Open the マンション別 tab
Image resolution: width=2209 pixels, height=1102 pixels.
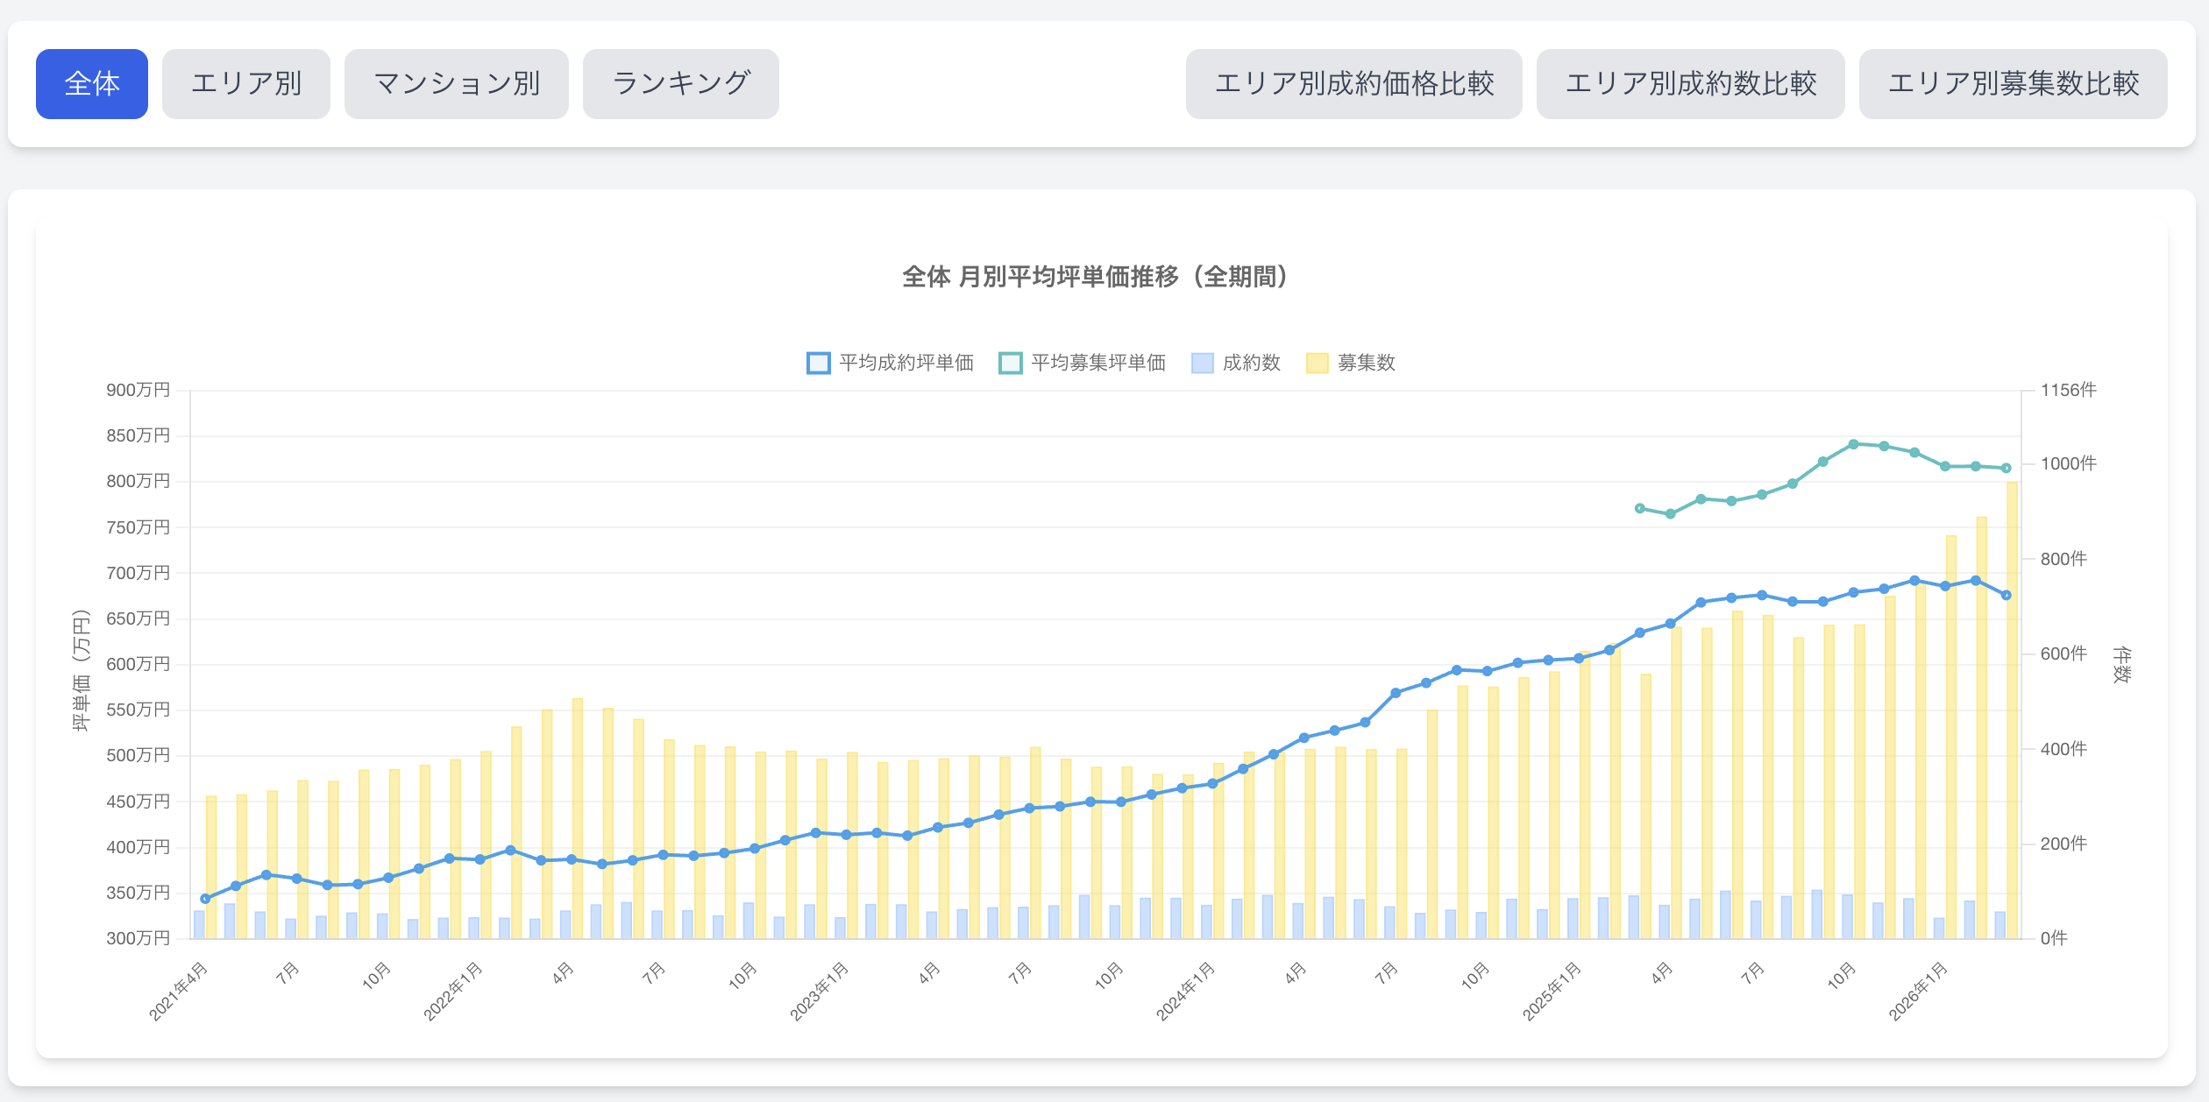coord(456,84)
